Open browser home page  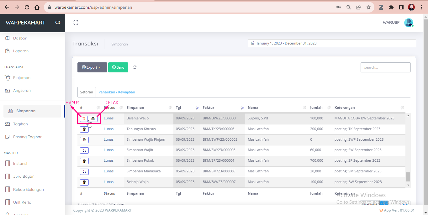37,7
